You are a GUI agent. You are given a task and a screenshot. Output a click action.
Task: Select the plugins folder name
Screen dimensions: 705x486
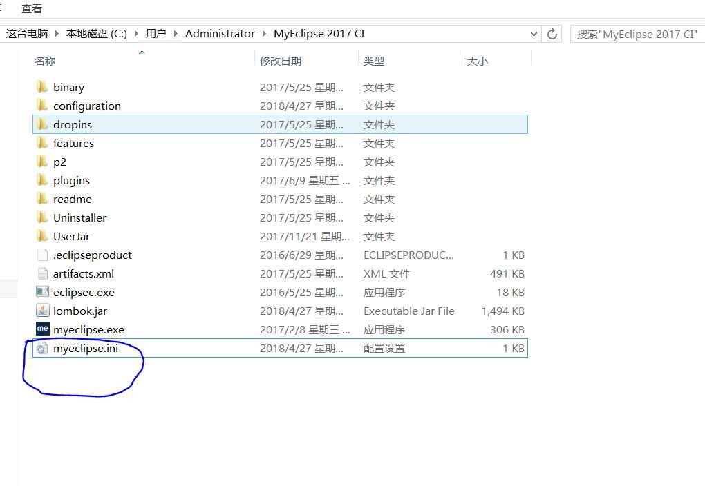coord(71,181)
